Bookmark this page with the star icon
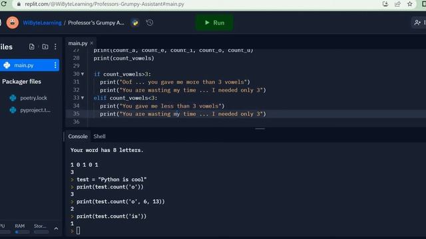Viewport: 426px width, 239px height. pos(410,4)
